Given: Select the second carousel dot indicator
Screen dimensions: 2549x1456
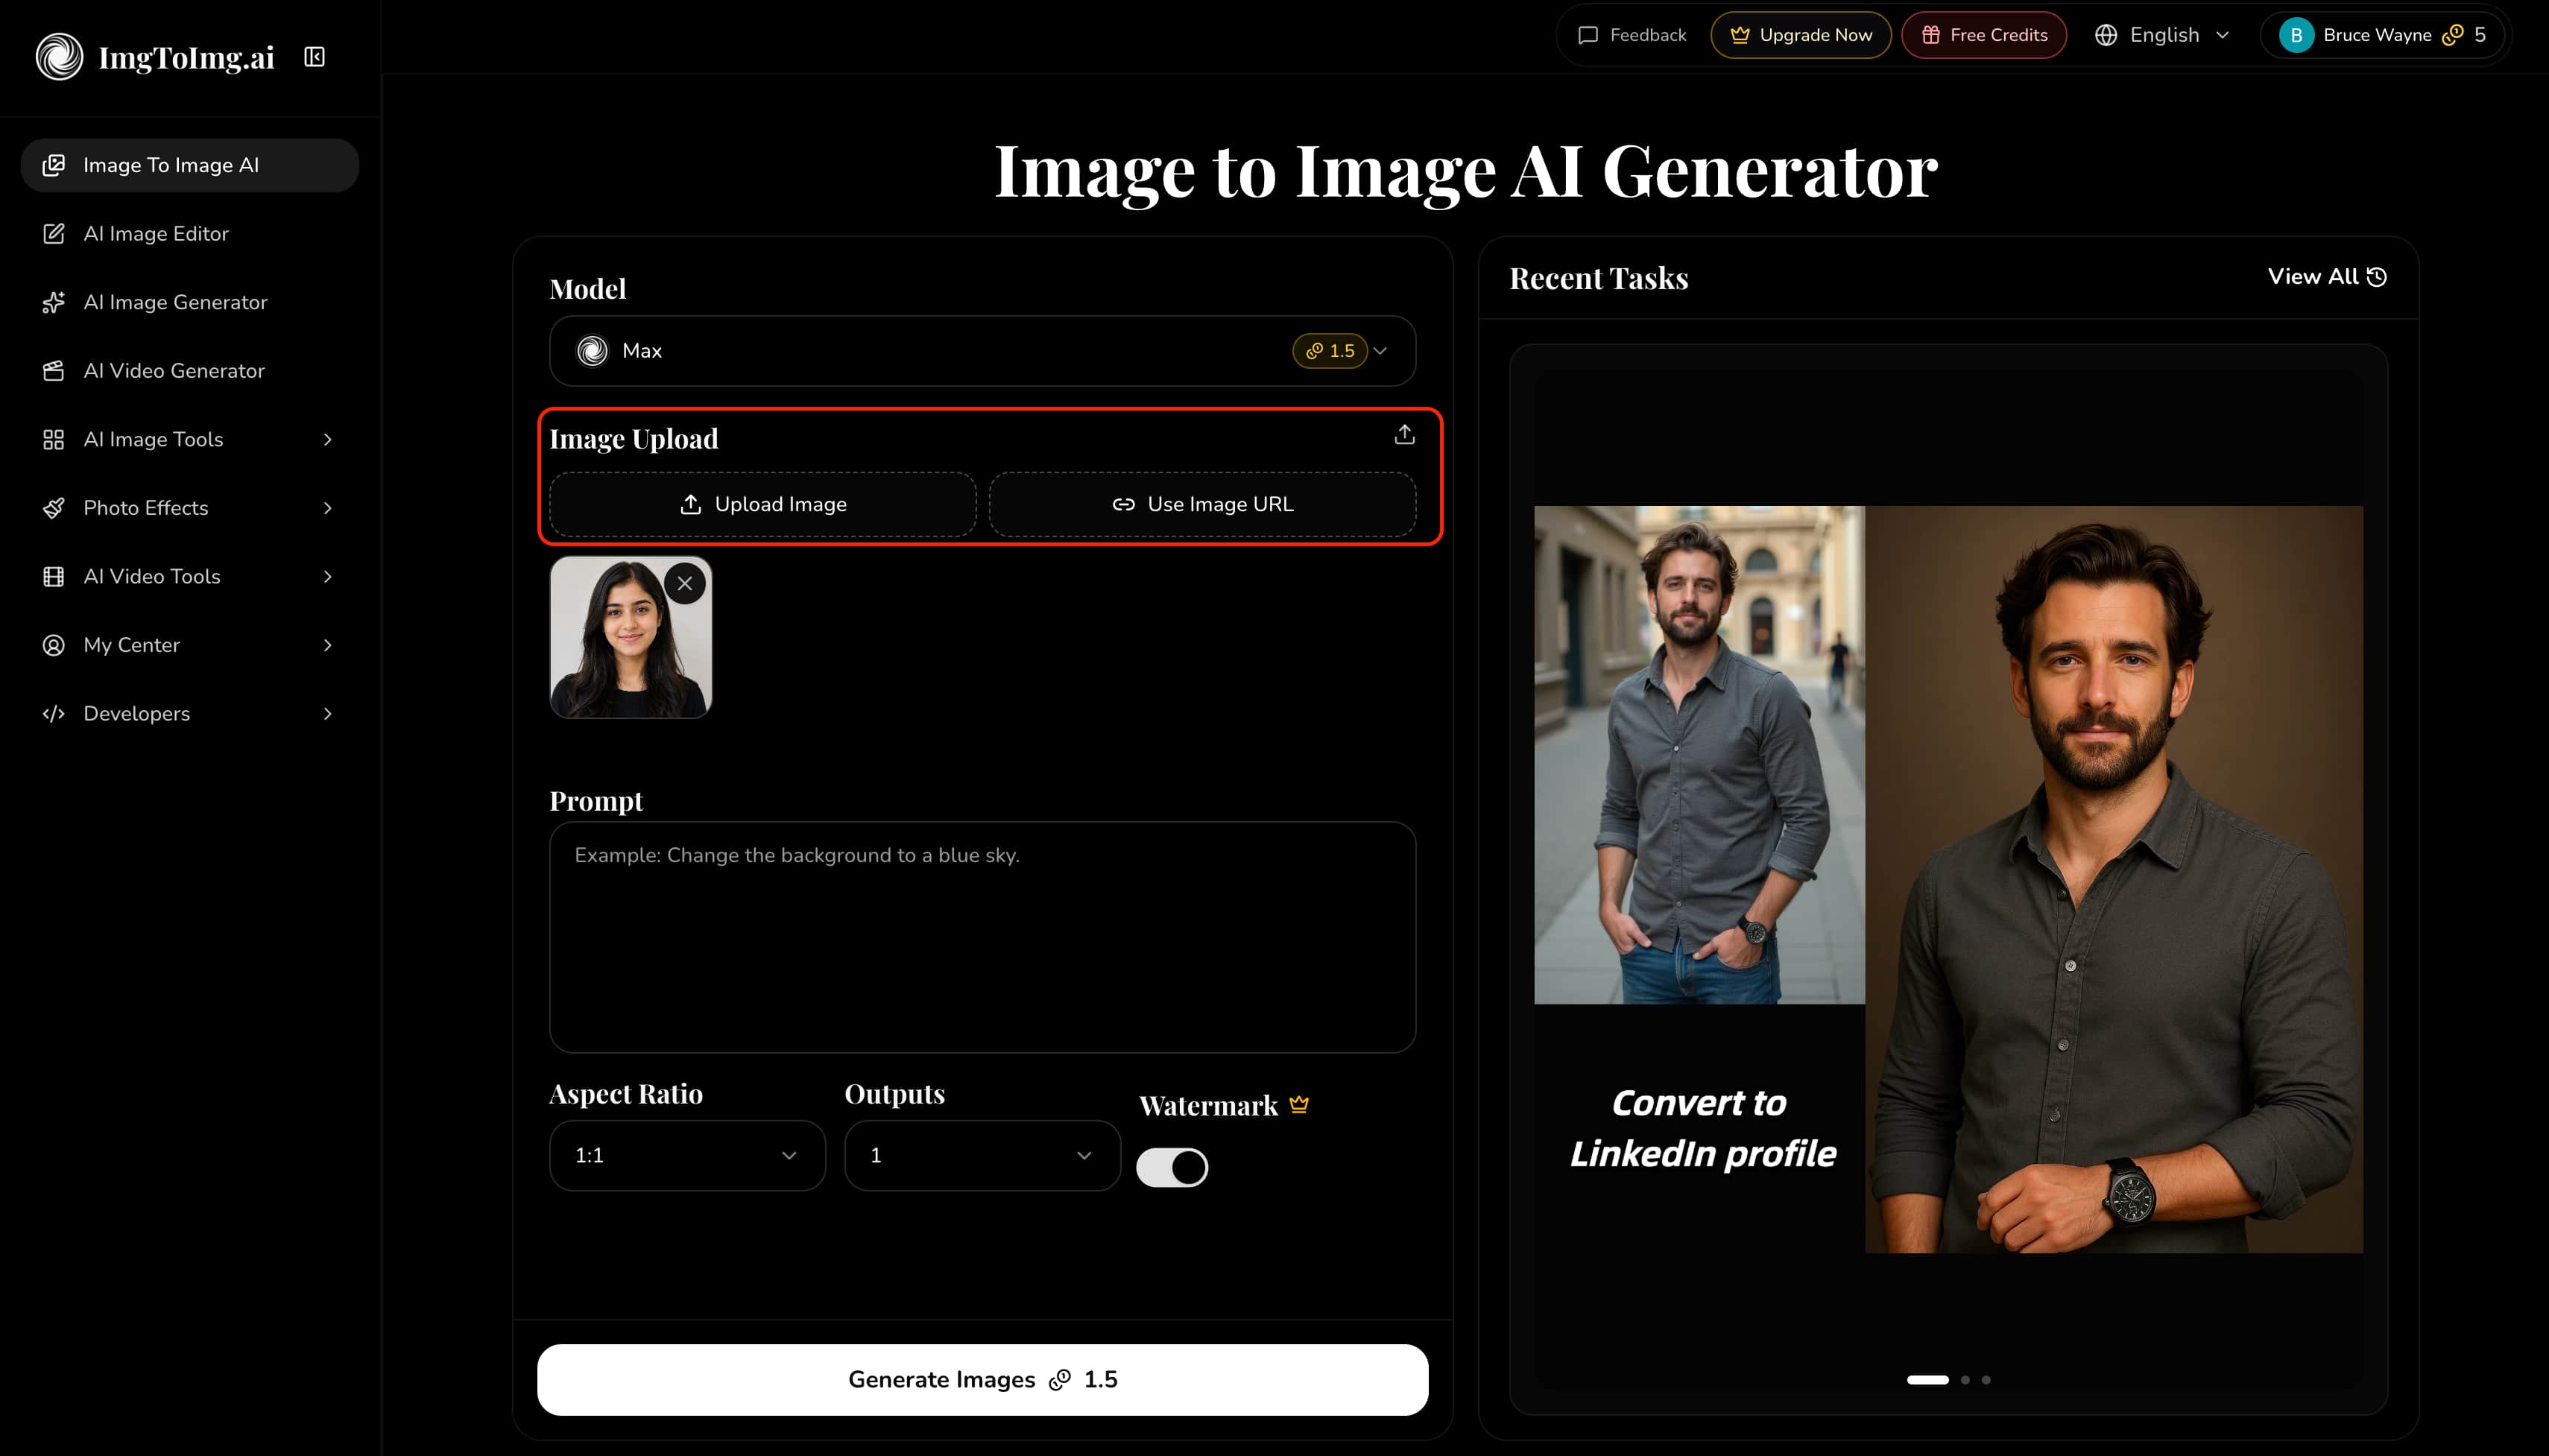Looking at the screenshot, I should [x=1965, y=1379].
